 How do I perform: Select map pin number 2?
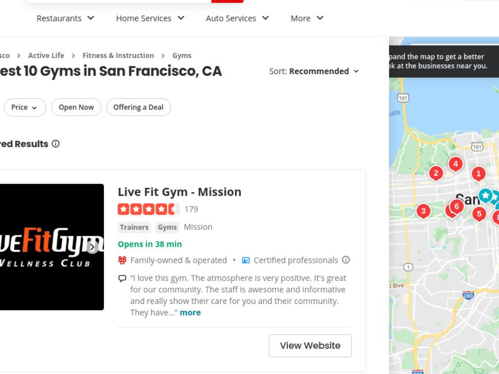[436, 174]
